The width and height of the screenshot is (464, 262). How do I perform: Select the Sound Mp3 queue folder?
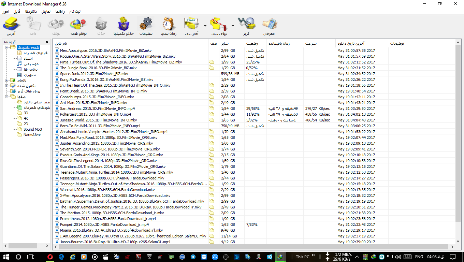tap(33, 129)
